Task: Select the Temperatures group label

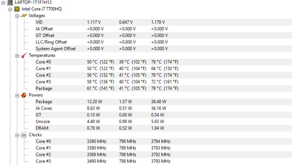Action: [42, 55]
